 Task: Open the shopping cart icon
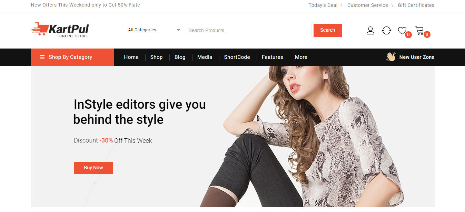point(419,30)
